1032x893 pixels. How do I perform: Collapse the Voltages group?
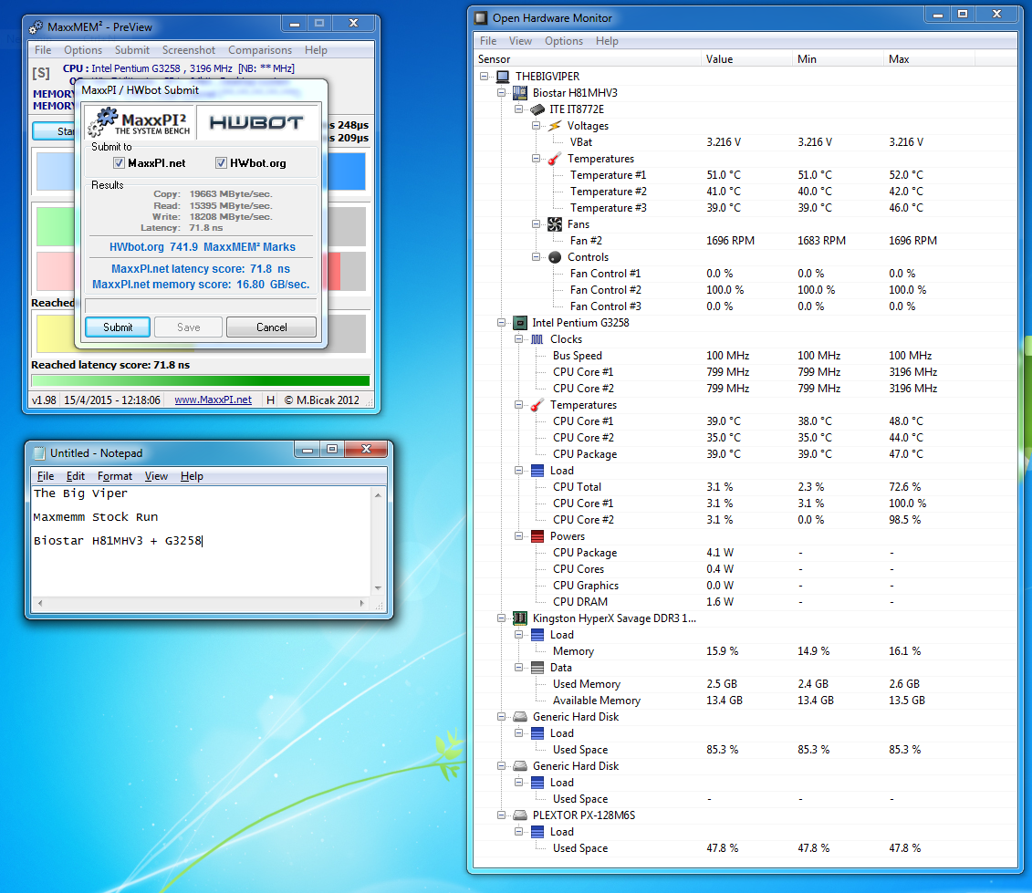click(536, 126)
